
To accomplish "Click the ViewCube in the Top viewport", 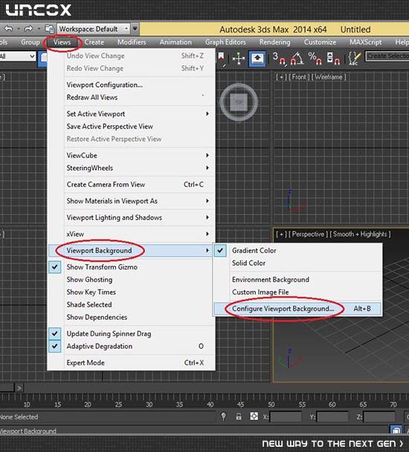I will [239, 102].
